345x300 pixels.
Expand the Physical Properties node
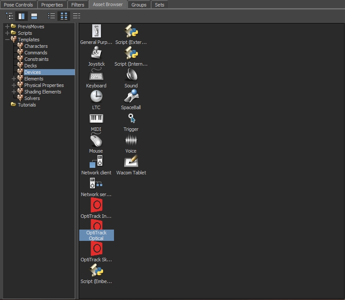click(14, 85)
